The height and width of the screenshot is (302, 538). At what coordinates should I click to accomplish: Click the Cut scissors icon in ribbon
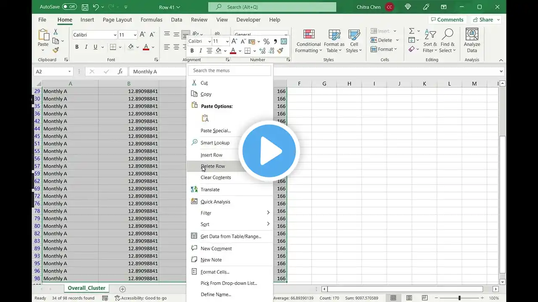click(55, 32)
